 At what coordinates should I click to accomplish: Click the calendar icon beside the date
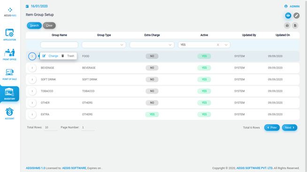[27, 7]
